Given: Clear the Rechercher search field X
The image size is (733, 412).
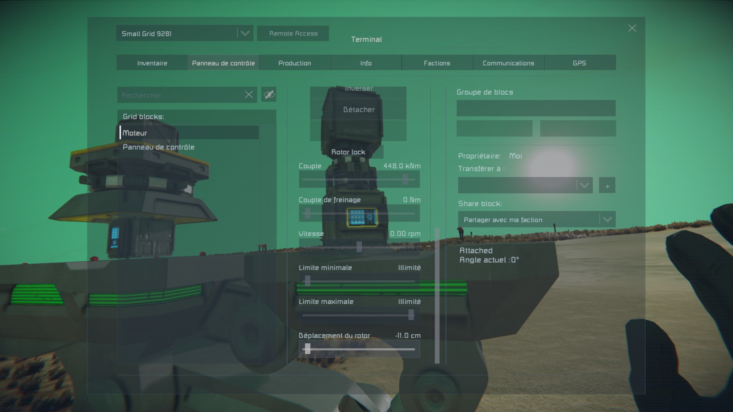Looking at the screenshot, I should (x=249, y=95).
